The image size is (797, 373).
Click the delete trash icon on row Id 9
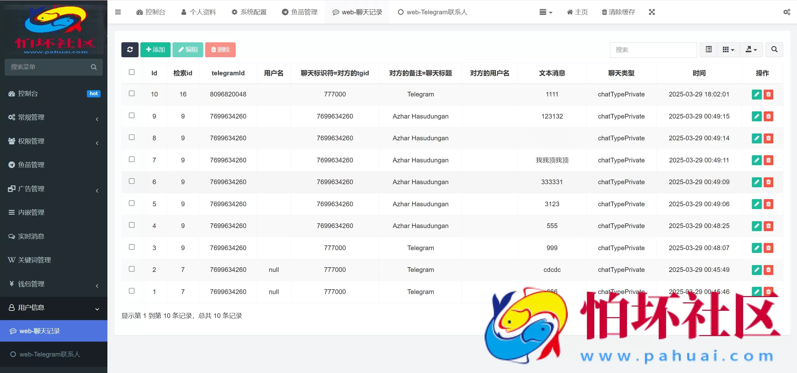point(768,116)
